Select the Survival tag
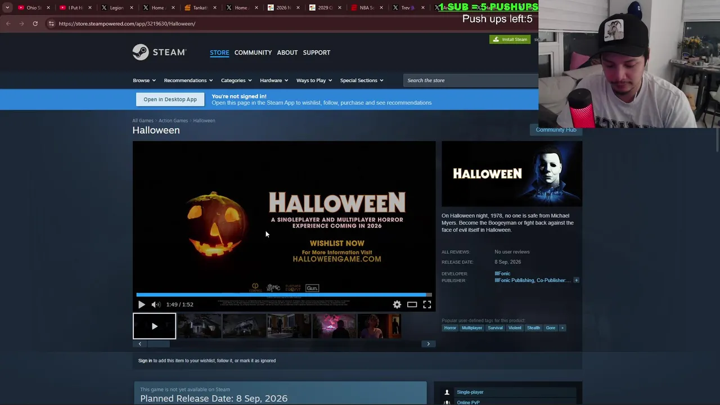The width and height of the screenshot is (720, 405). [x=495, y=328]
